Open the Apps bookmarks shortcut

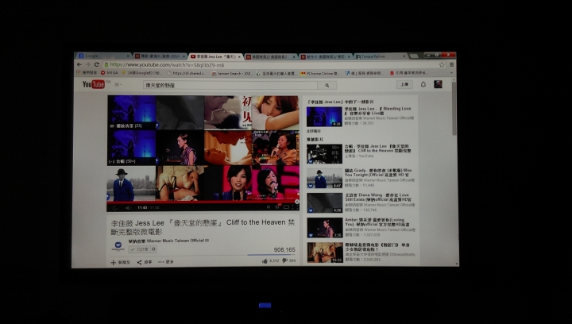point(87,73)
